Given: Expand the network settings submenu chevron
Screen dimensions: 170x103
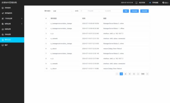Looking at the screenshot, I should 22,24.
